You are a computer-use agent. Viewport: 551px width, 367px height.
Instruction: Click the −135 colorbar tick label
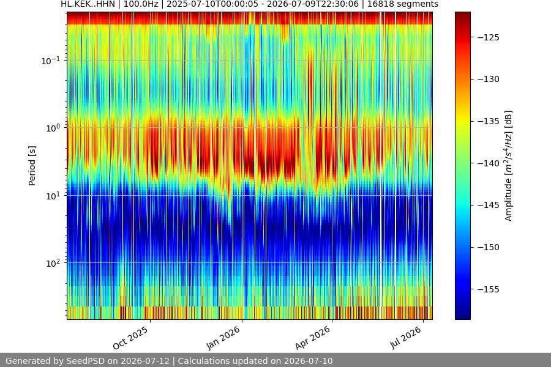[x=489, y=121]
